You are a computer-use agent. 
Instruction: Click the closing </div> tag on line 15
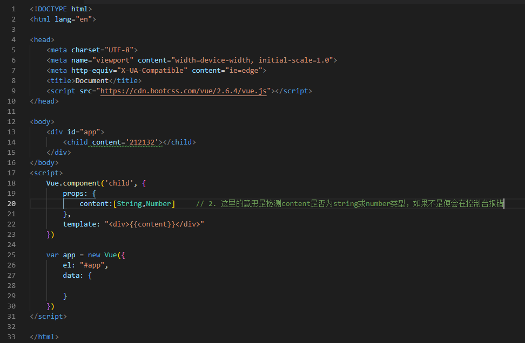[x=58, y=153]
